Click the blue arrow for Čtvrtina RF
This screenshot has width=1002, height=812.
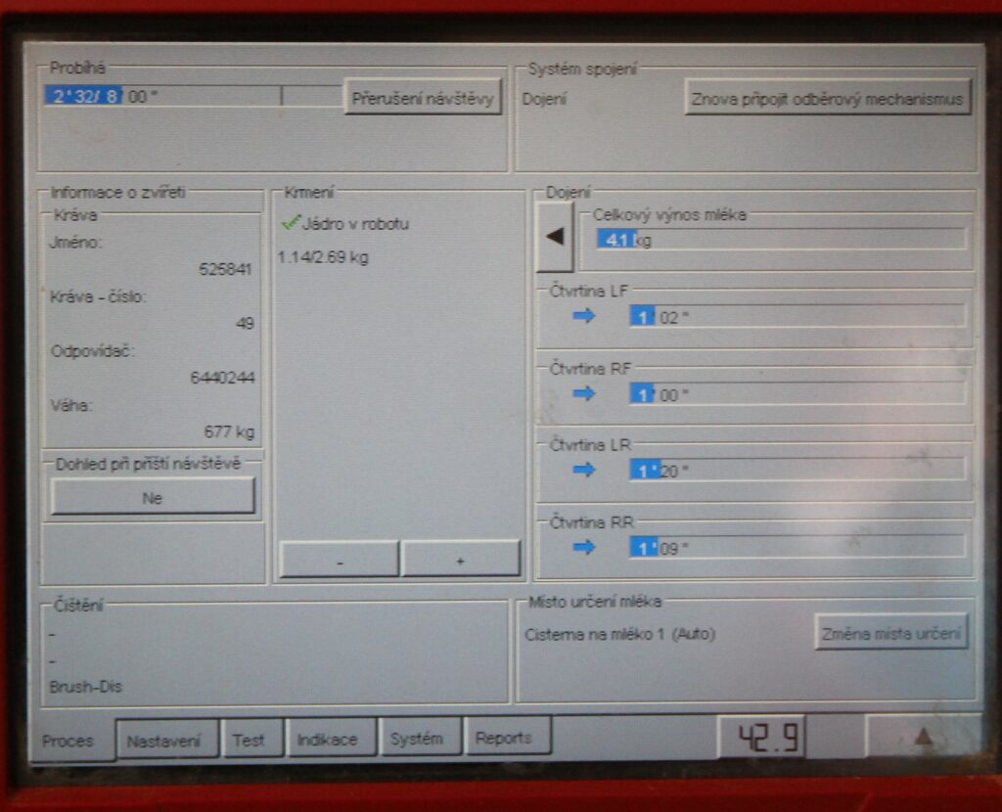584,393
